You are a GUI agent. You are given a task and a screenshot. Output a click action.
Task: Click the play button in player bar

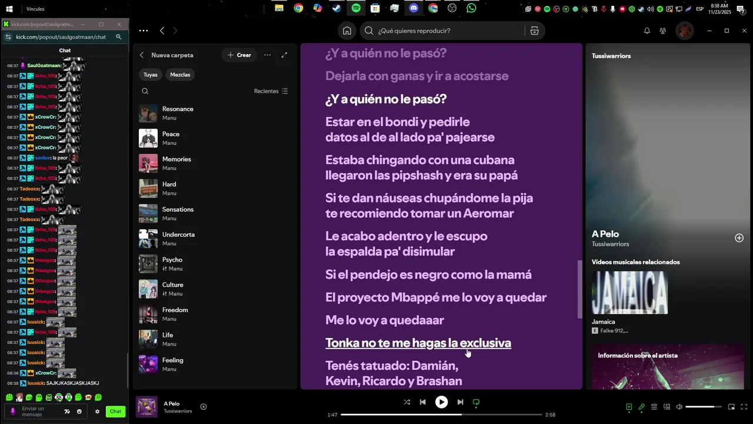tap(441, 402)
